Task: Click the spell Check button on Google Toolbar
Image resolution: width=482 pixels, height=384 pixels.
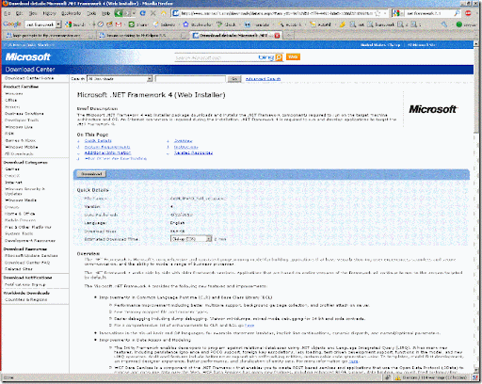Action: [226, 24]
